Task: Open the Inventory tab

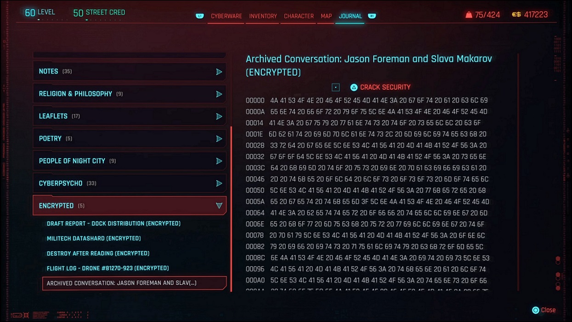Action: pyautogui.click(x=263, y=16)
